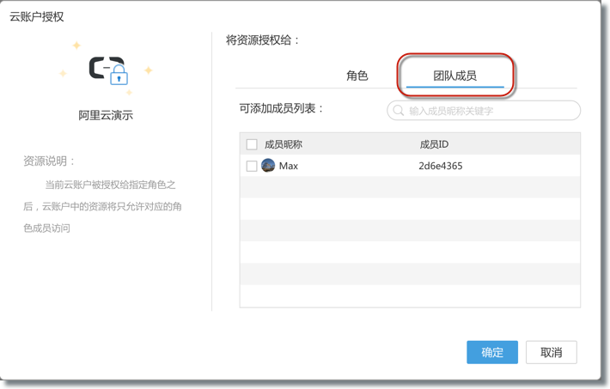Click the 成员ID column header
This screenshot has width=610, height=389.
434,144
